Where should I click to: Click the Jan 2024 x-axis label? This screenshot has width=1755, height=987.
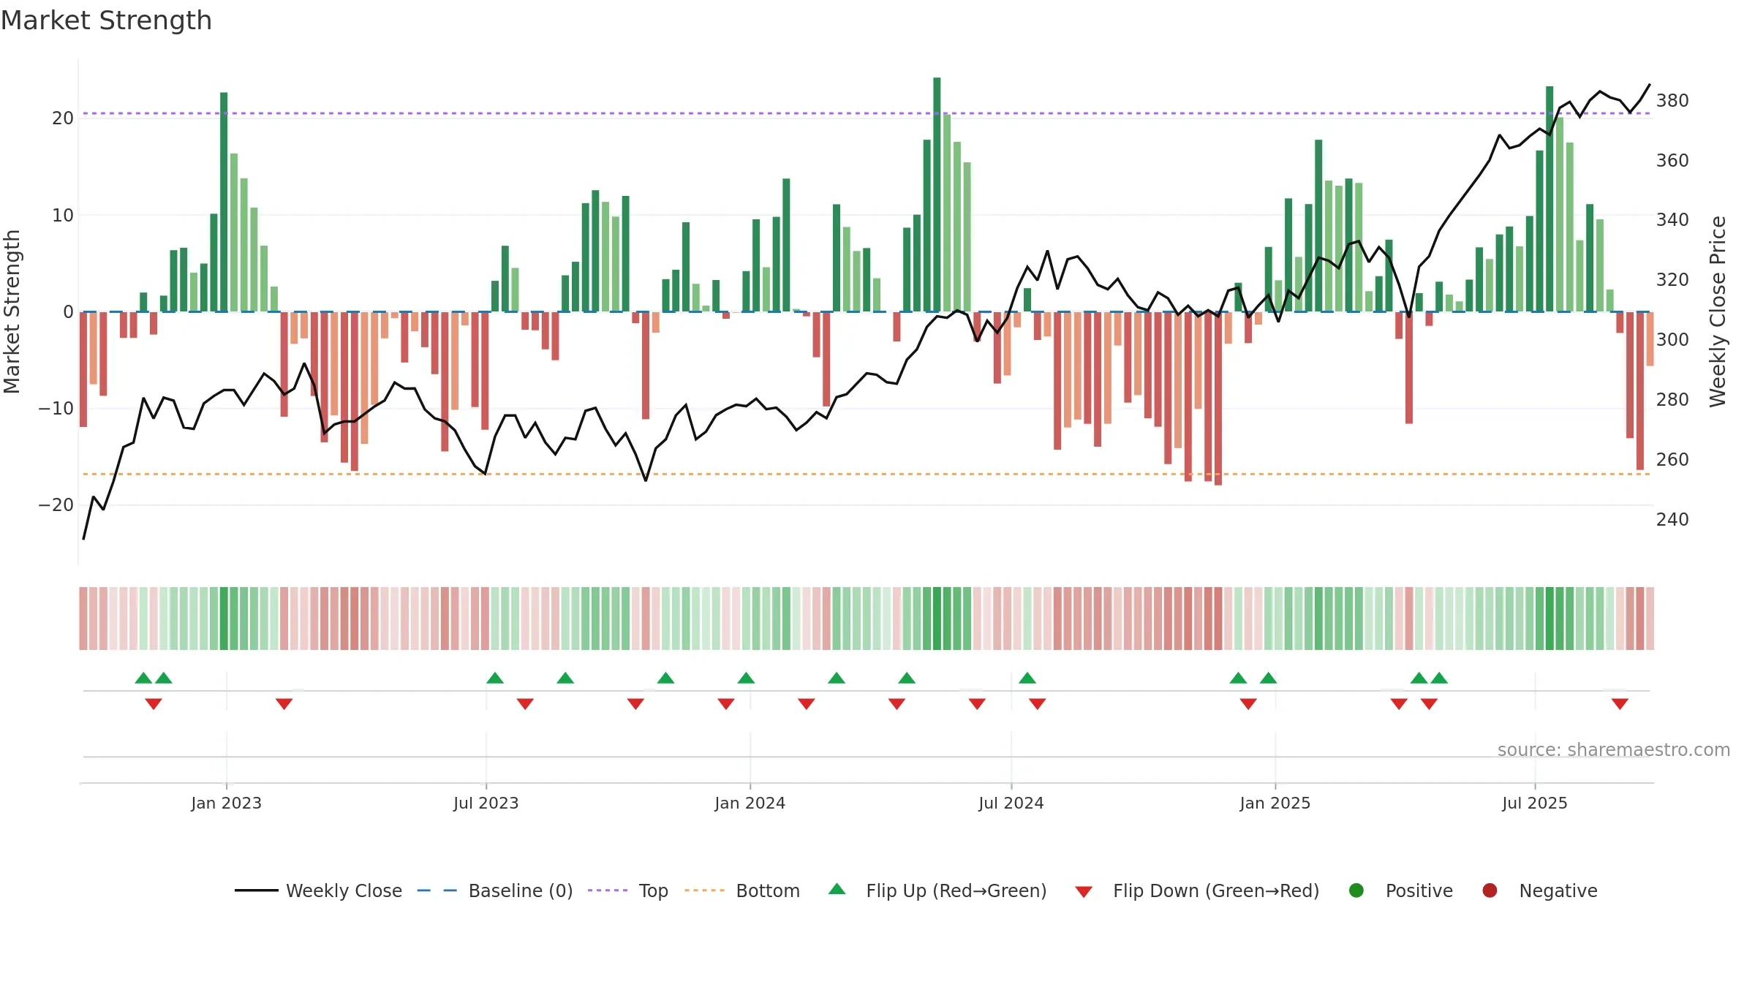[750, 803]
